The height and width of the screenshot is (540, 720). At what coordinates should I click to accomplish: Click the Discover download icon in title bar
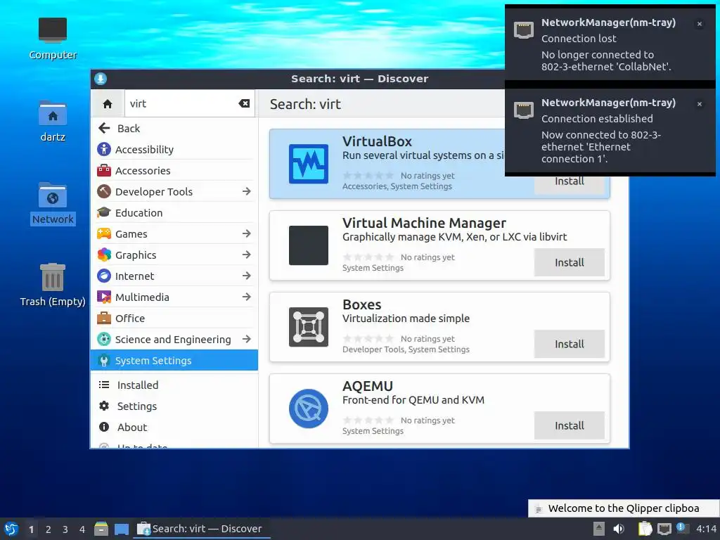(101, 79)
